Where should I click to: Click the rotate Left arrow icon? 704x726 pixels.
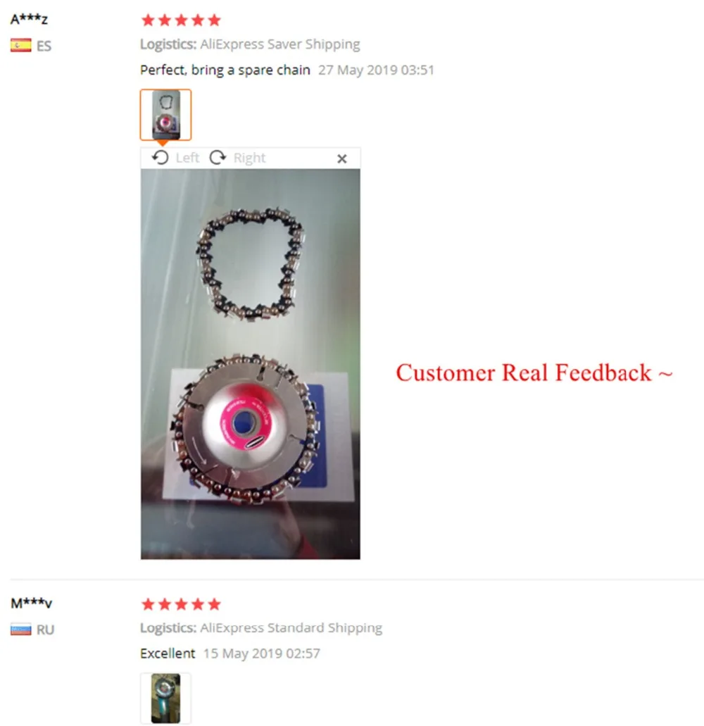pyautogui.click(x=161, y=158)
